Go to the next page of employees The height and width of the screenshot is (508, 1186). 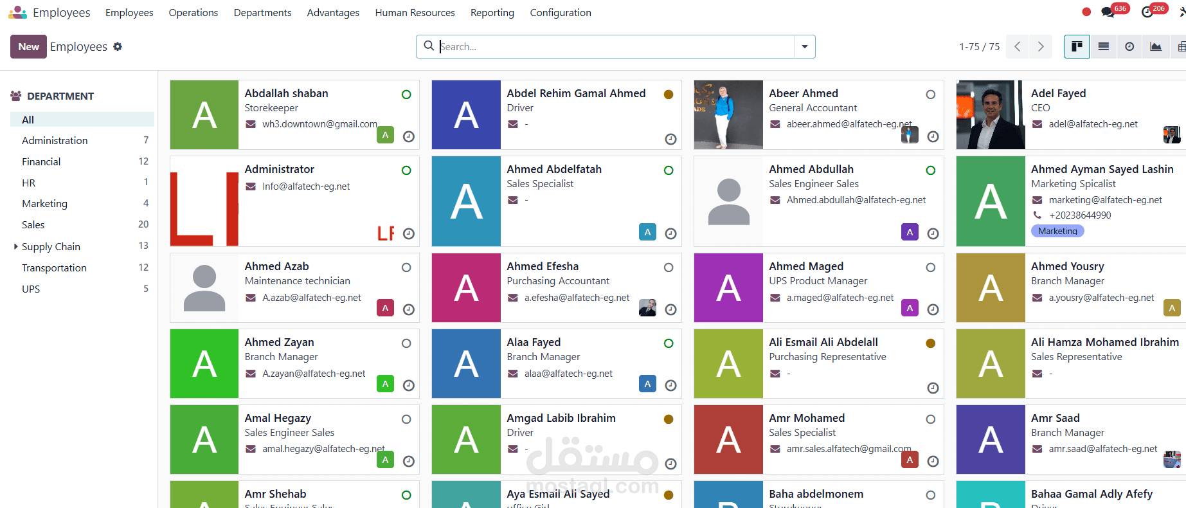(1041, 46)
